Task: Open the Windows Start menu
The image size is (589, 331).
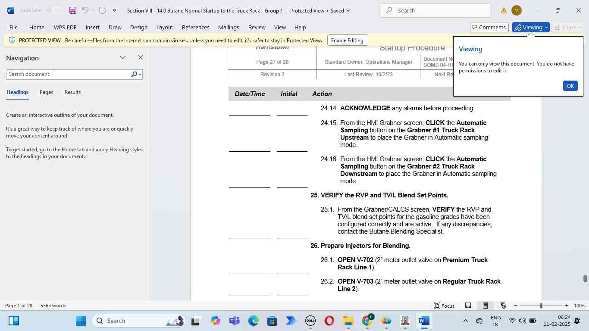Action: tap(81, 321)
